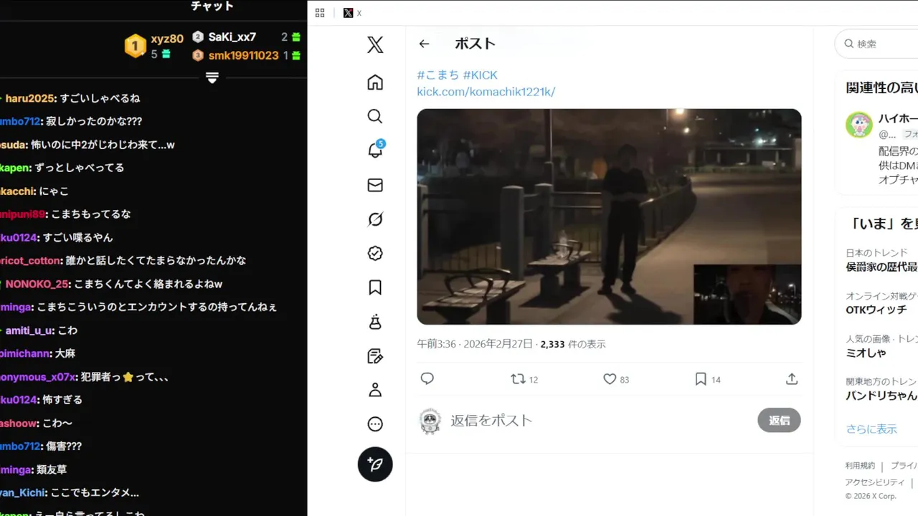Viewport: 918px width, 516px height.
Task: Click leaderboard user xyz80
Action: 167,39
